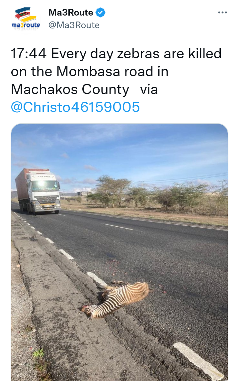Click the word via before the mention
The height and width of the screenshot is (381, 239).
click(x=149, y=89)
